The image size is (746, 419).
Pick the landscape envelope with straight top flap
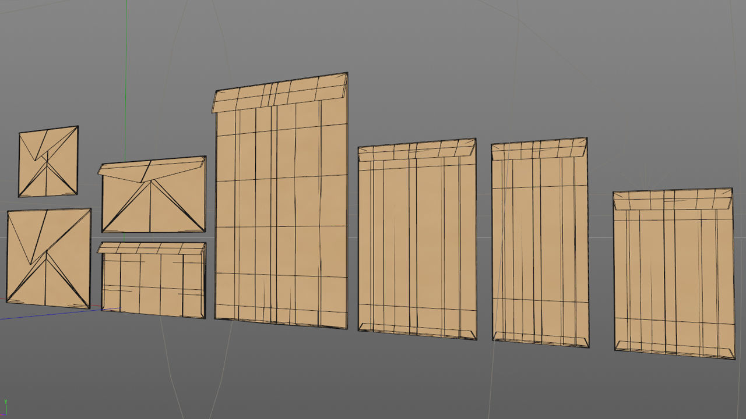(152, 280)
